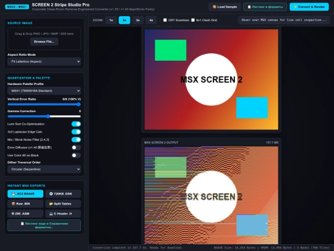Click the clipboard icon on the sidebar Листинг кода button

tap(22, 224)
